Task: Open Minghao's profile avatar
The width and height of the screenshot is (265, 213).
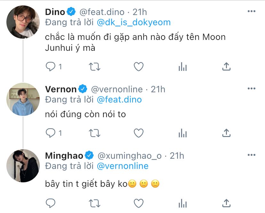Action: [x=23, y=165]
